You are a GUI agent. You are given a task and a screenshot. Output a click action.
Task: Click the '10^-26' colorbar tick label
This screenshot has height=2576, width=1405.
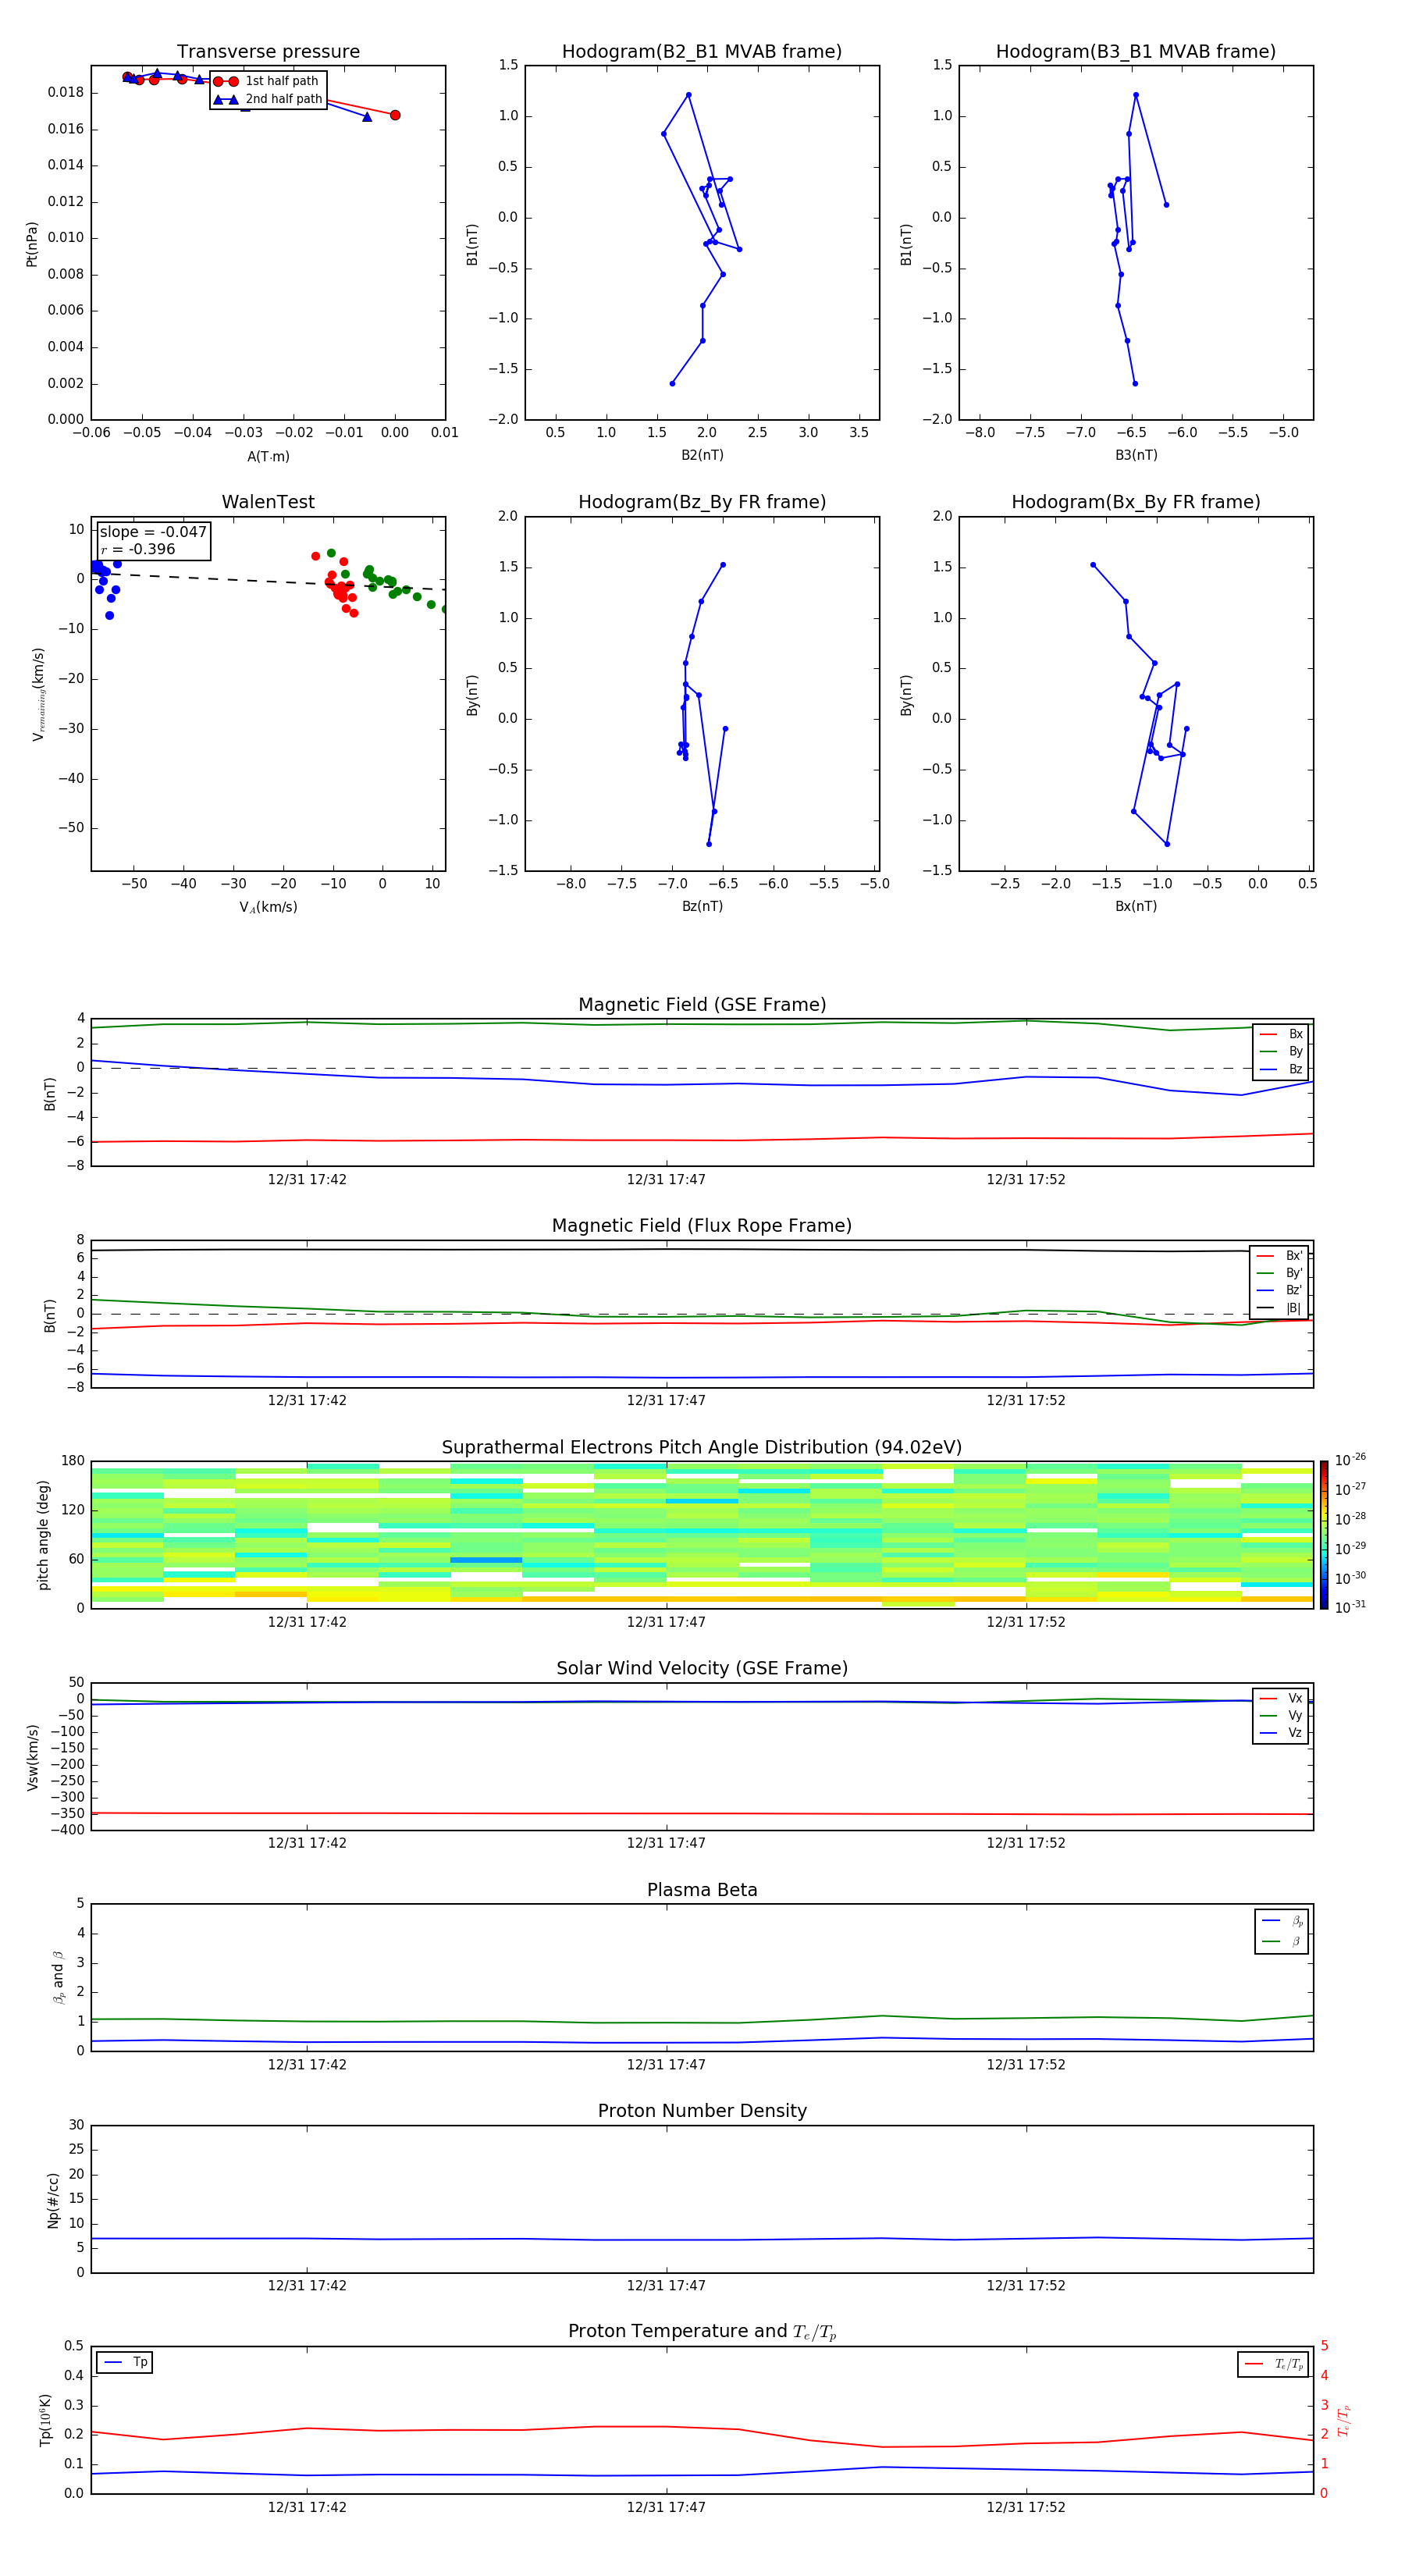pos(1350,1460)
